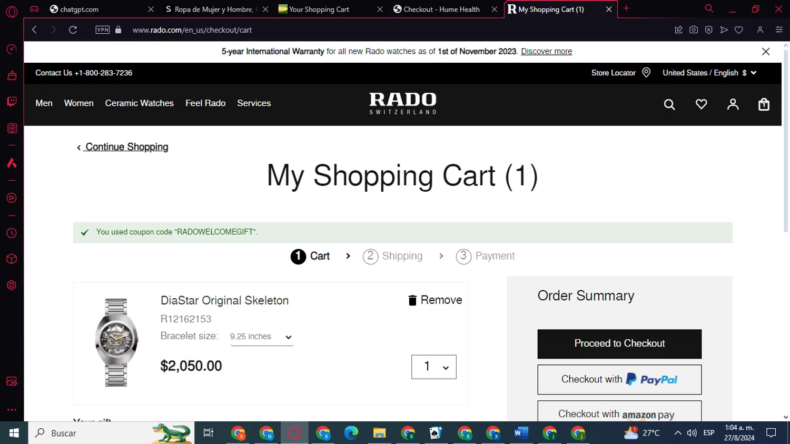790x444 pixels.
Task: Open a new tab with plus button
Action: click(626, 8)
